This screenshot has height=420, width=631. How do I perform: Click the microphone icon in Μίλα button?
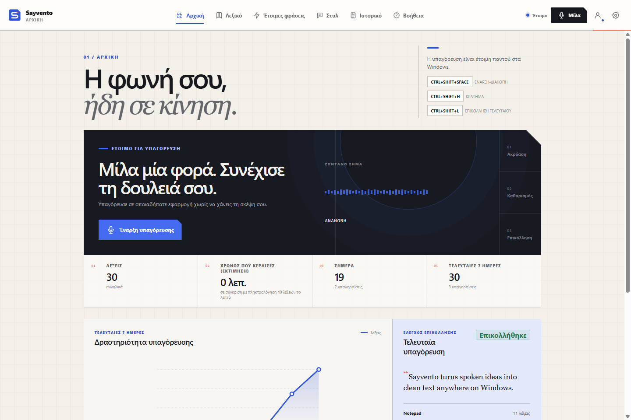click(x=561, y=15)
